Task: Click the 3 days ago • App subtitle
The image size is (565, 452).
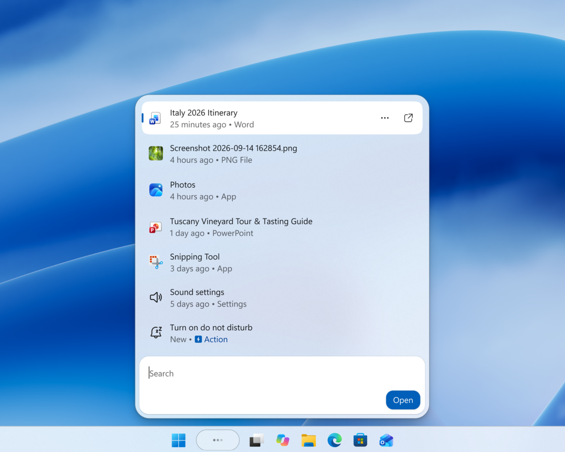Action: click(201, 269)
